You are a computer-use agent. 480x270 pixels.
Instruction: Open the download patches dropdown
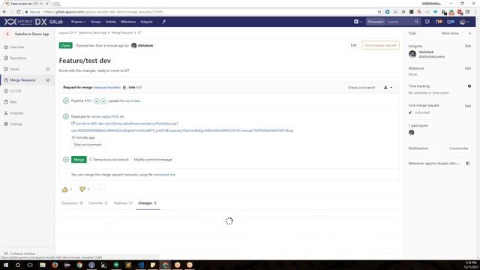pos(388,88)
